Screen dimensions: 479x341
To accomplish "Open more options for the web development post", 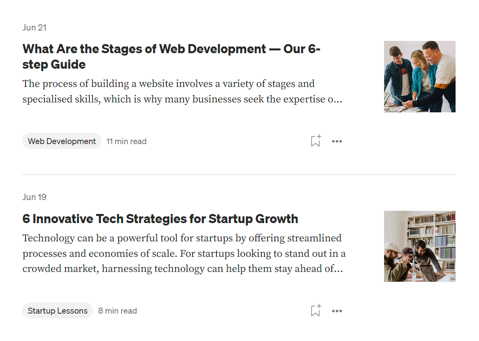I will click(337, 141).
